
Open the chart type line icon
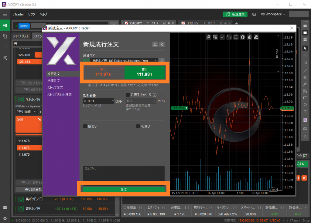[x=222, y=37]
